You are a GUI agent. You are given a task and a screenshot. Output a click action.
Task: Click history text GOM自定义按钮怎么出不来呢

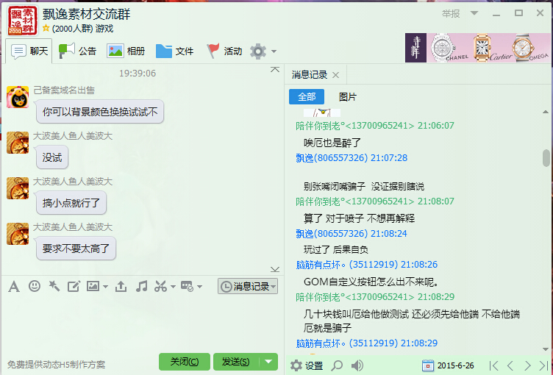point(371,282)
